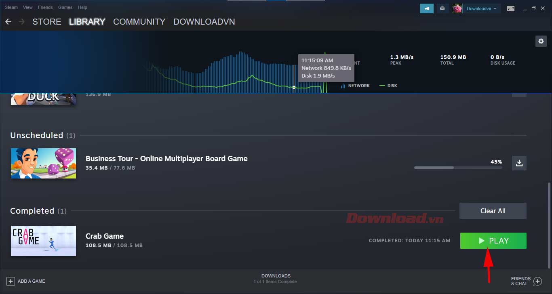Click Business Tour progress bar
This screenshot has width=552, height=294.
click(x=458, y=167)
